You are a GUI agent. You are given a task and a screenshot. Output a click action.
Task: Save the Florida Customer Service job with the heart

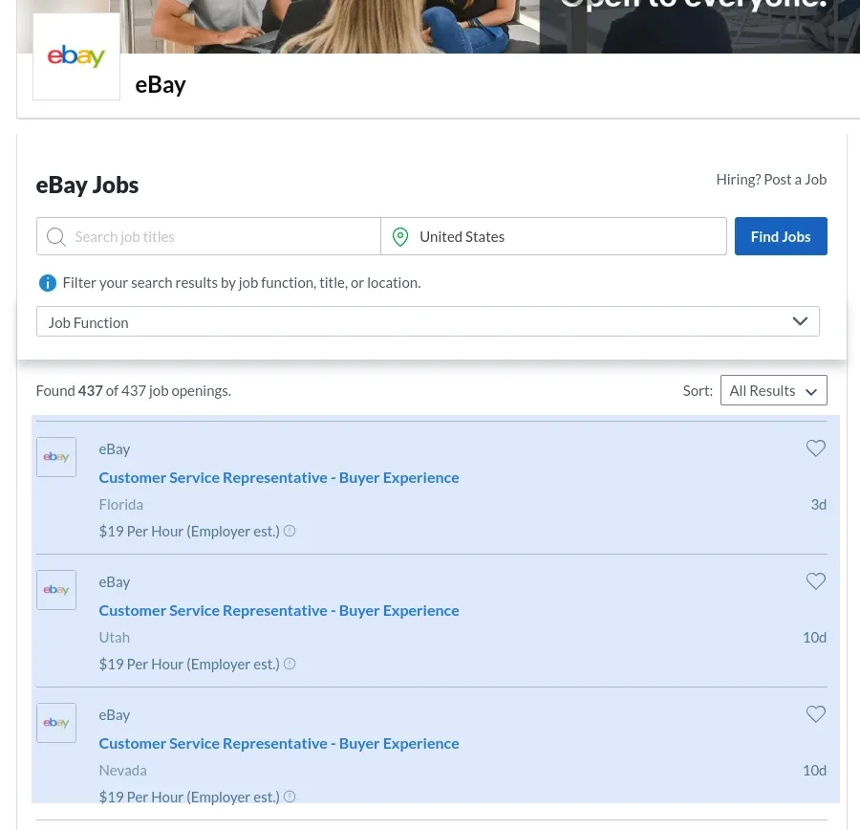(816, 448)
